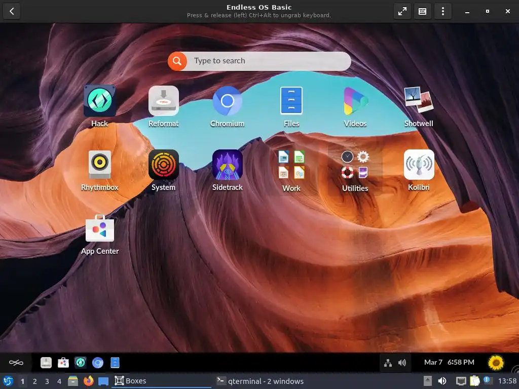
Task: Click the removable media tray icon
Action: (x=428, y=381)
